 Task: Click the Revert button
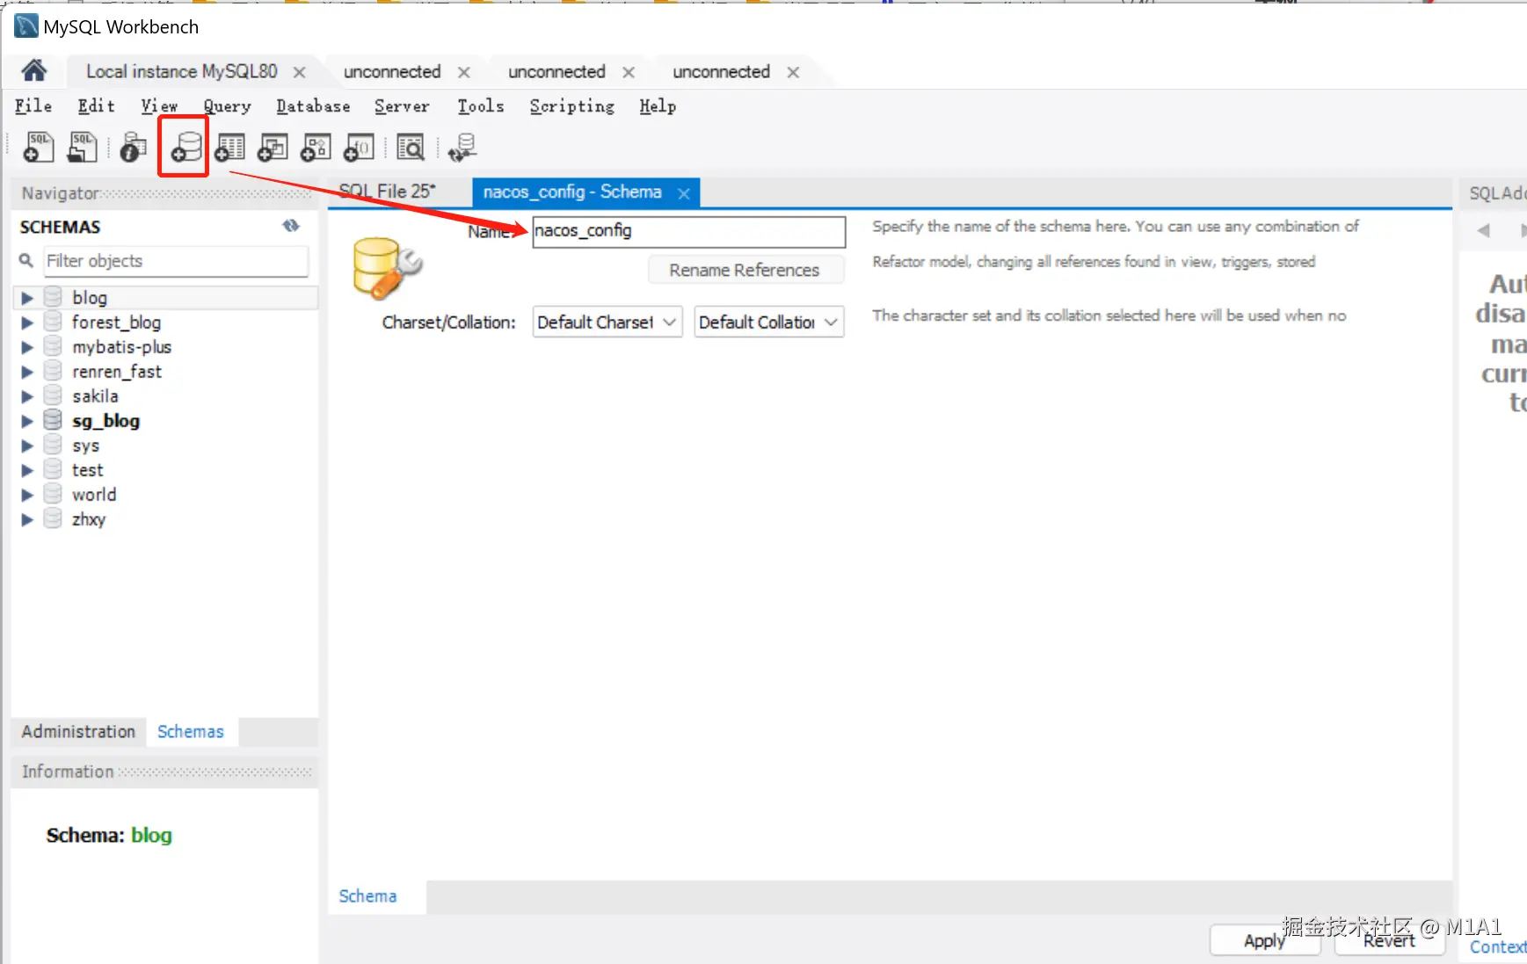[1389, 940]
